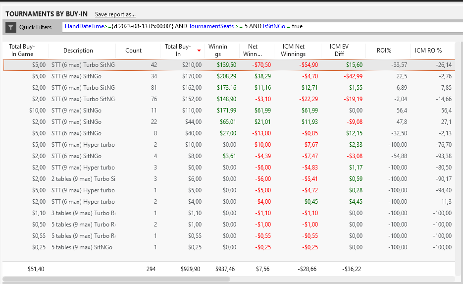Screen dimensions: 463x284
Task: Select the $2,00 STT (6 max) Turbo SitNG row
Action: (229, 88)
